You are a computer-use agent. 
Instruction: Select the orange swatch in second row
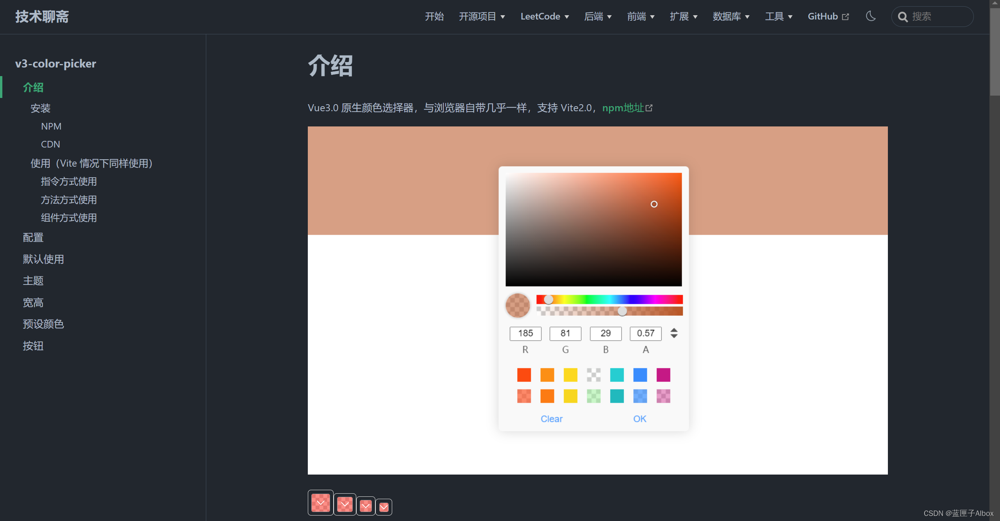point(547,396)
